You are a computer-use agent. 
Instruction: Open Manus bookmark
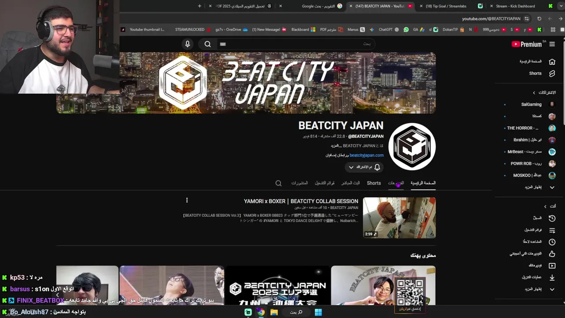pos(356,30)
